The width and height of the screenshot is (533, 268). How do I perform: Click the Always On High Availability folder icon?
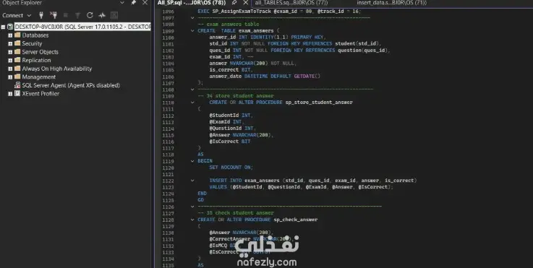click(17, 69)
